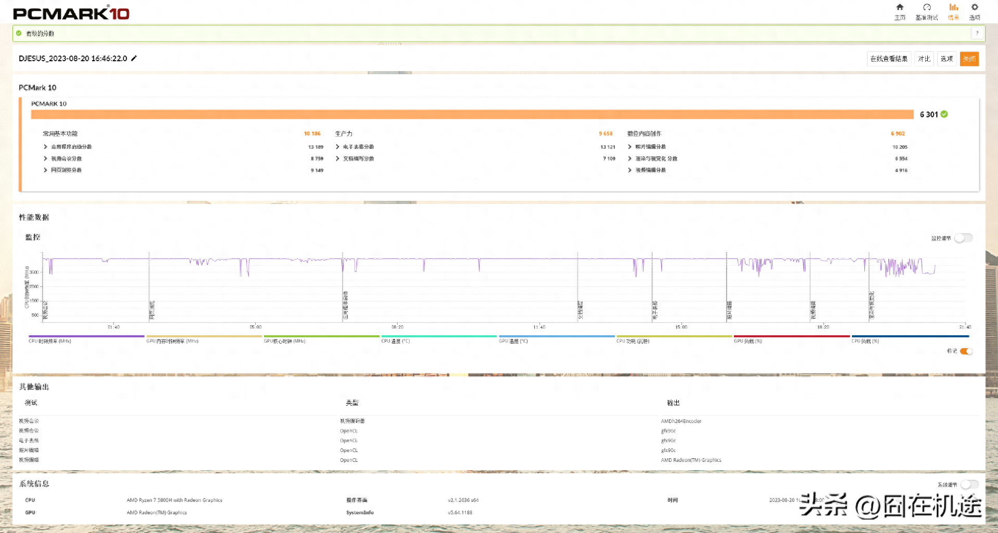Image resolution: width=998 pixels, height=533 pixels.
Task: Click the 有效的分数 status banner text
Action: [40, 33]
